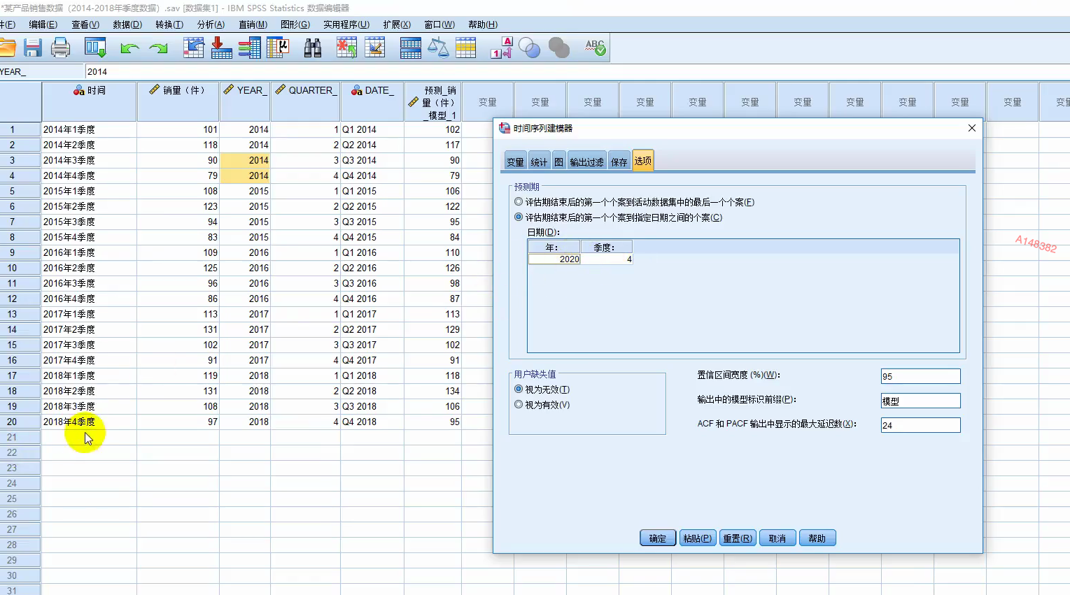Click the cell editor bar showing 2014
Image resolution: width=1070 pixels, height=595 pixels.
[577, 71]
